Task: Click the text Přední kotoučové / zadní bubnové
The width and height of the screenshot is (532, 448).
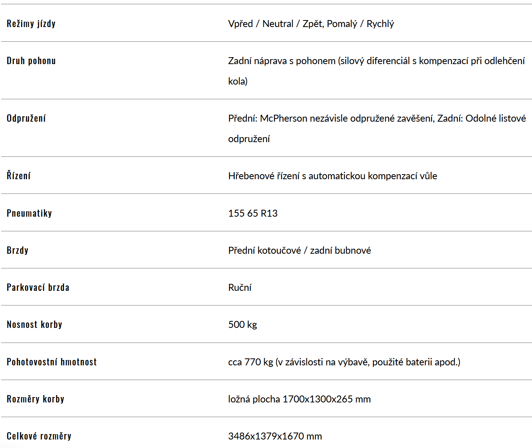Action: (299, 250)
